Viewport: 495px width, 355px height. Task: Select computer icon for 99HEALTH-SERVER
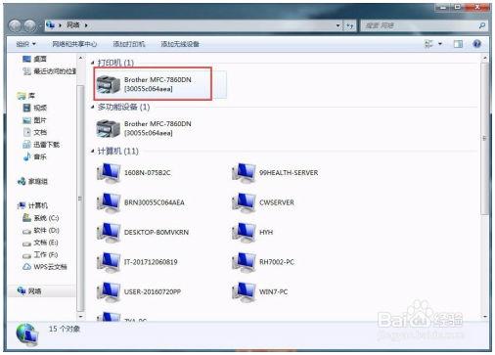click(244, 173)
